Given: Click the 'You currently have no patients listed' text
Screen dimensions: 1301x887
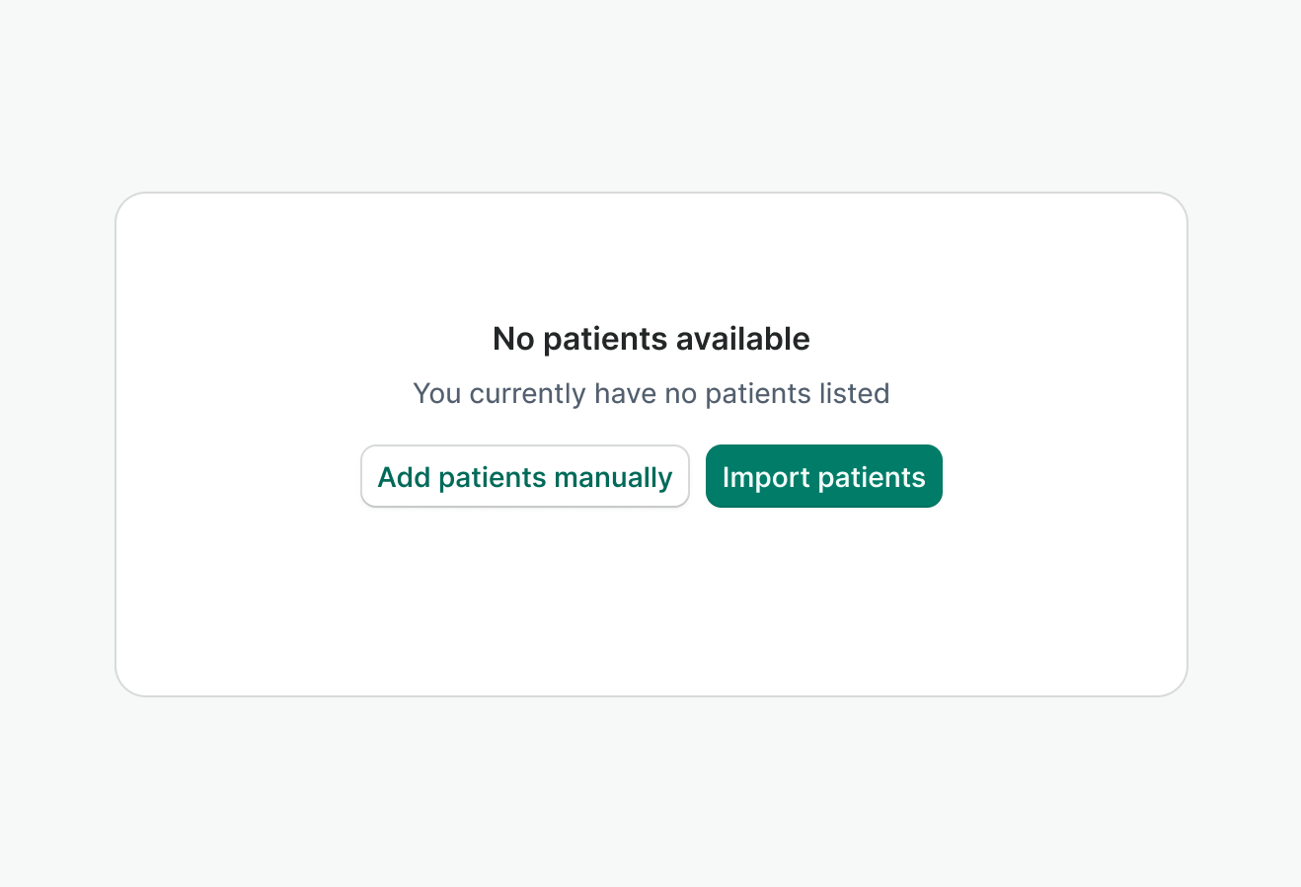Looking at the screenshot, I should point(650,393).
